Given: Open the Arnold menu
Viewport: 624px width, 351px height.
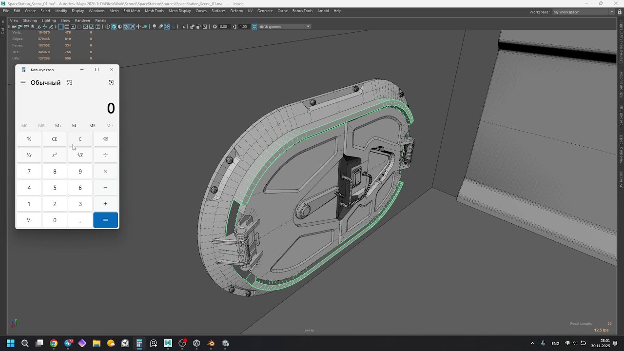Looking at the screenshot, I should (323, 11).
